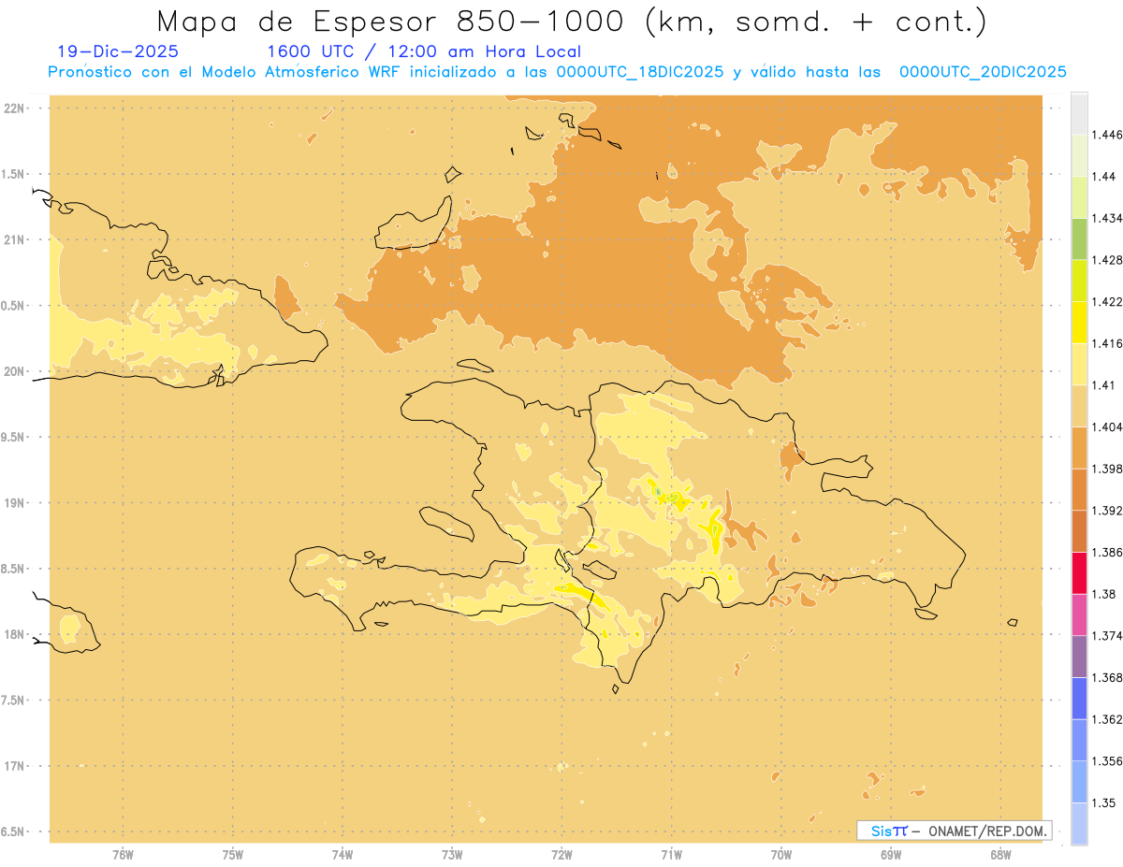Click the '18N' latitude label
Image resolution: width=1123 pixels, height=867 pixels.
point(14,634)
